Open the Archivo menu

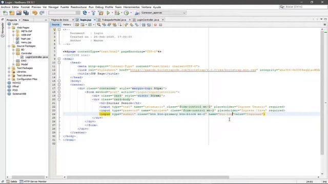coord(6,7)
